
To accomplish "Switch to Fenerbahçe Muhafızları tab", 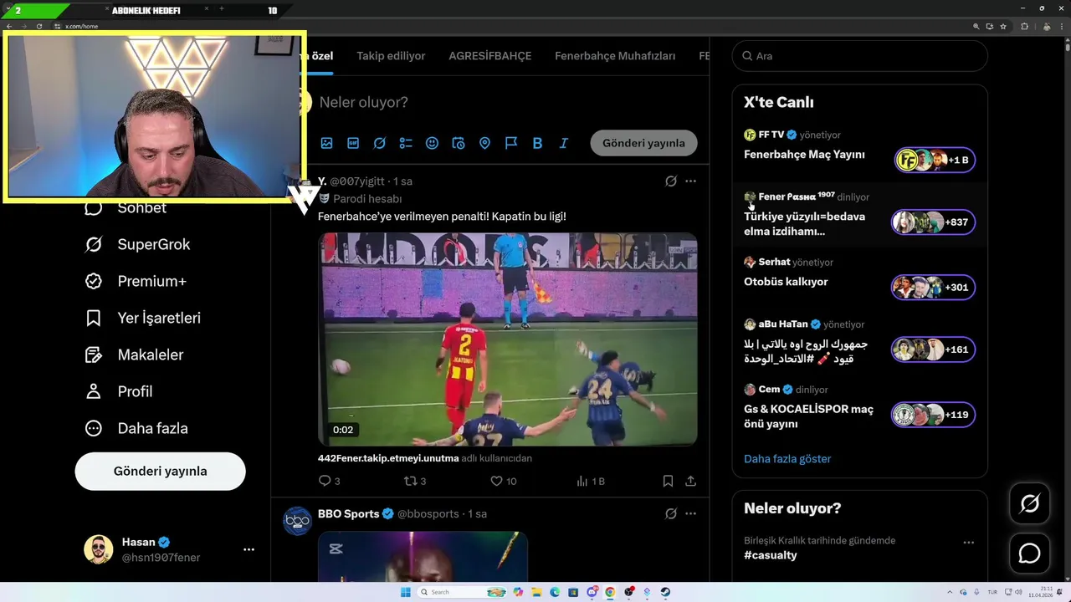I will [x=615, y=56].
